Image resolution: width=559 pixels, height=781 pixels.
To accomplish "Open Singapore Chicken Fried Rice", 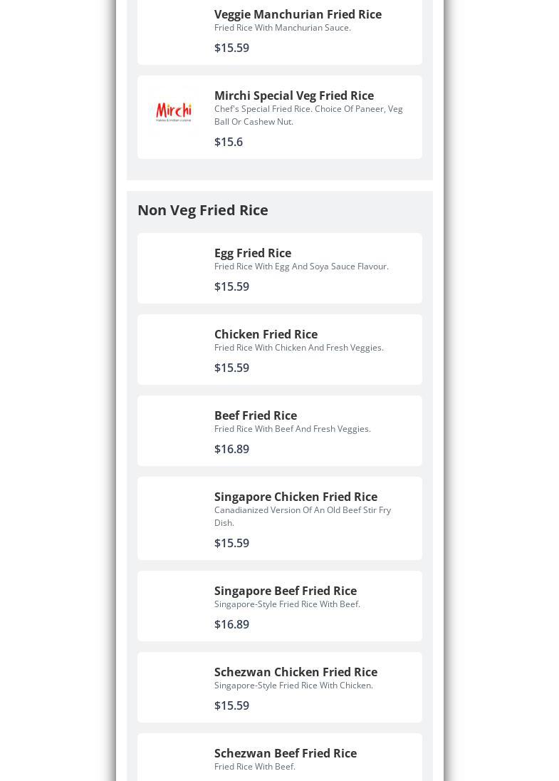I will (x=296, y=497).
